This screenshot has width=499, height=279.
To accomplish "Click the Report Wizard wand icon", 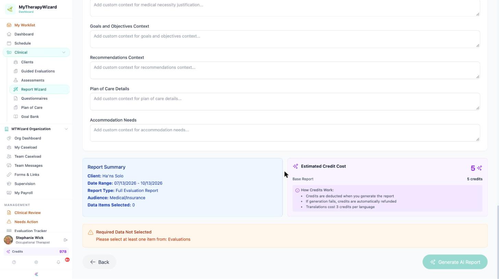I will [x=16, y=89].
